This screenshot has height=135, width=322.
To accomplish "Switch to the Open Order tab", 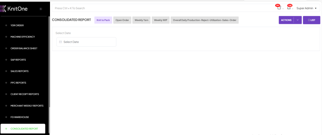I will (x=122, y=20).
